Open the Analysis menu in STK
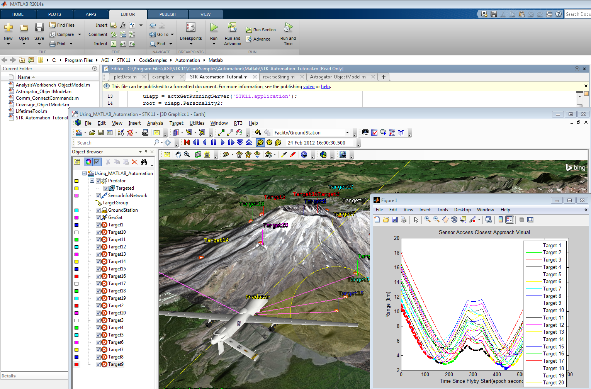 coord(155,123)
